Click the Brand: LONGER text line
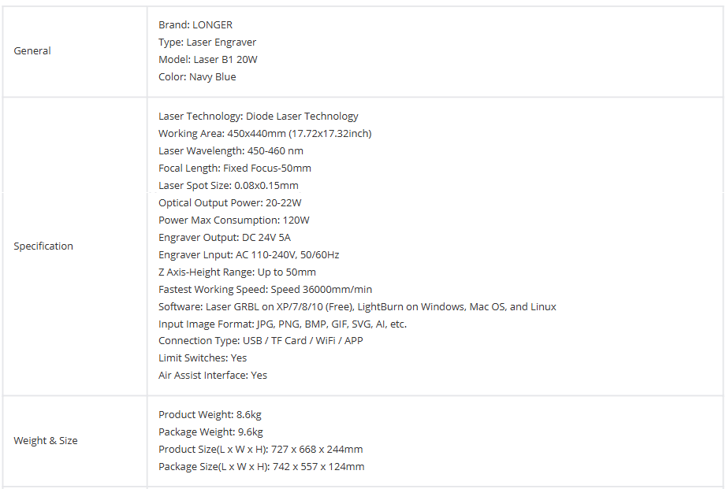Viewport: 726px width, 489px height. click(x=195, y=25)
